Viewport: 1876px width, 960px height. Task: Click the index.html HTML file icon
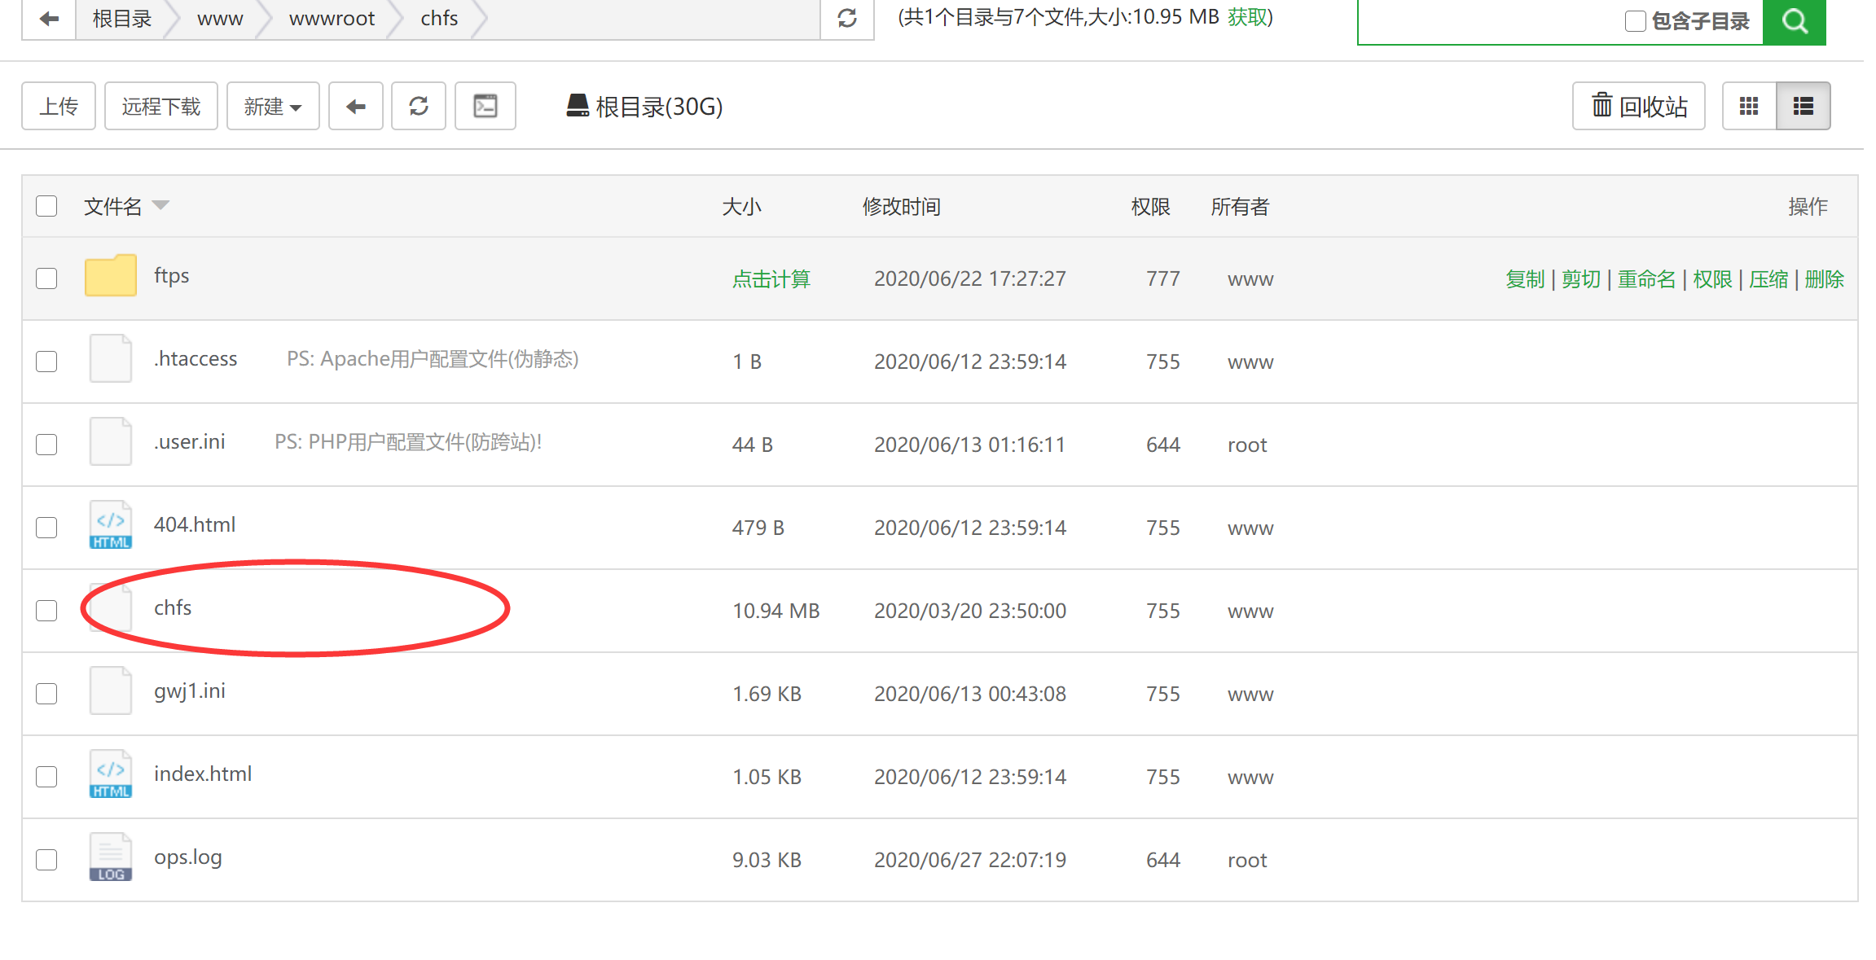click(111, 774)
